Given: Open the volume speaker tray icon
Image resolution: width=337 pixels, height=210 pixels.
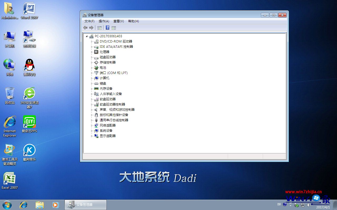Looking at the screenshot, I should point(309,205).
